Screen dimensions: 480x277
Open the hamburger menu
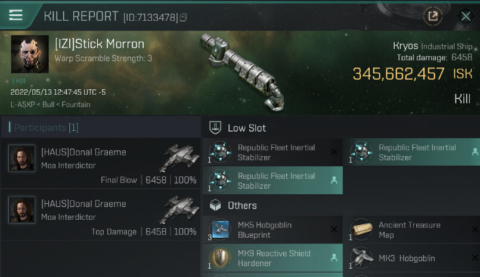(x=16, y=15)
